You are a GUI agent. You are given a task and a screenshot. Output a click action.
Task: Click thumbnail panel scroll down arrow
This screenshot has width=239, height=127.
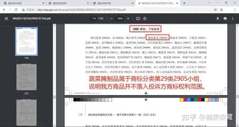54,125
